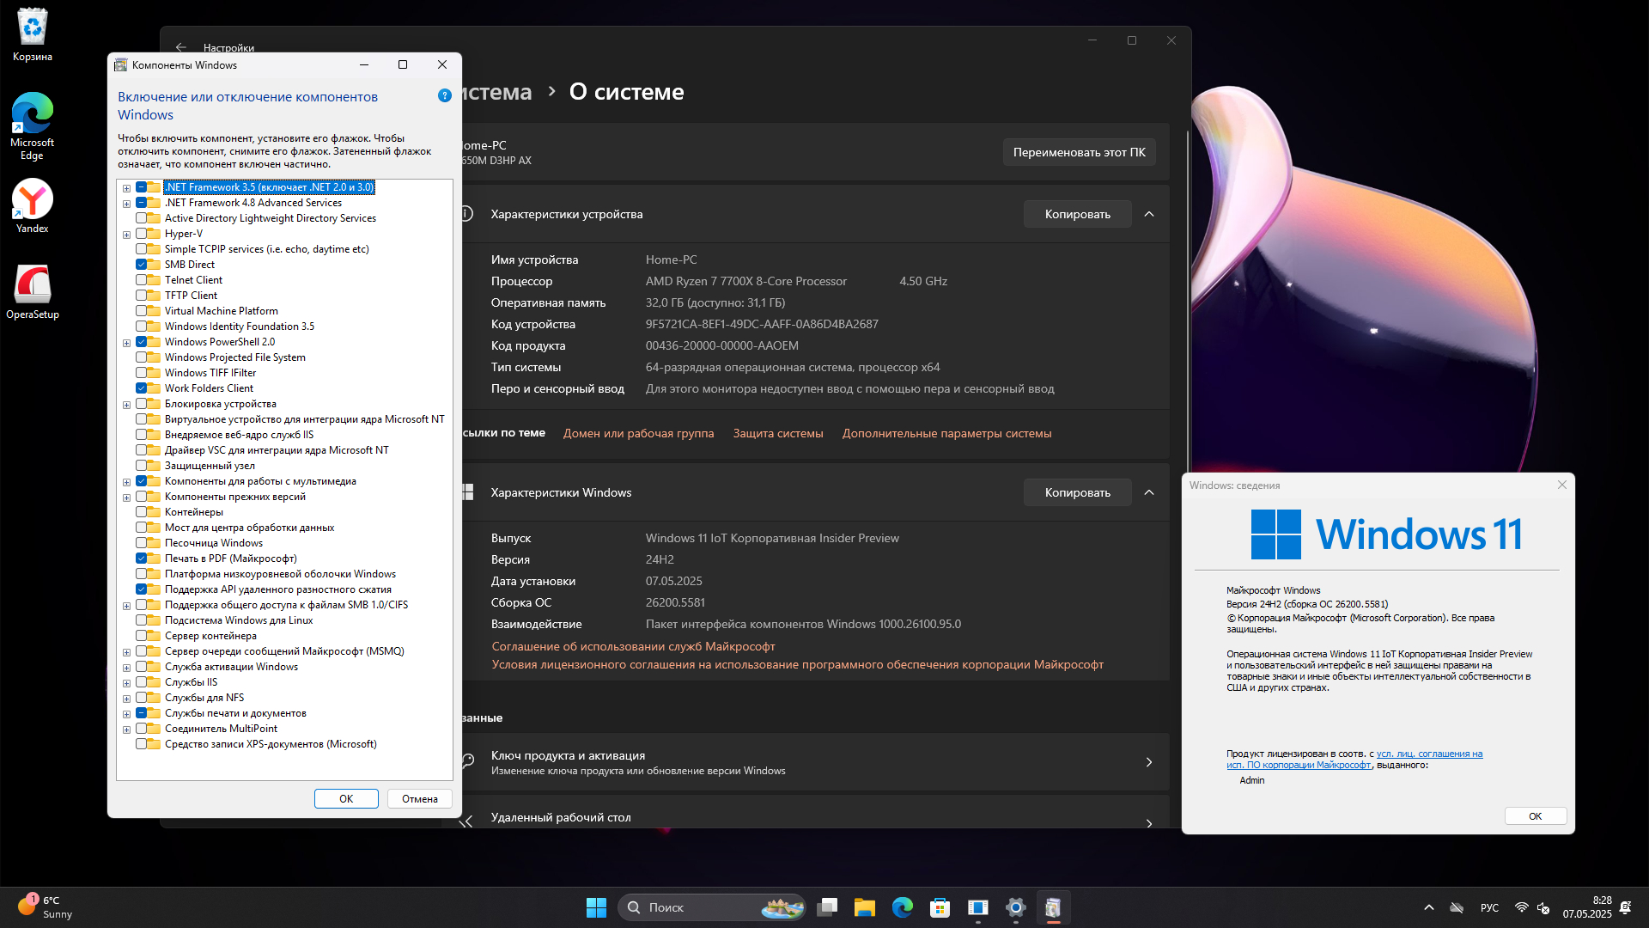The height and width of the screenshot is (928, 1649).
Task: Uncheck the SMB Direct checkbox
Action: click(142, 265)
